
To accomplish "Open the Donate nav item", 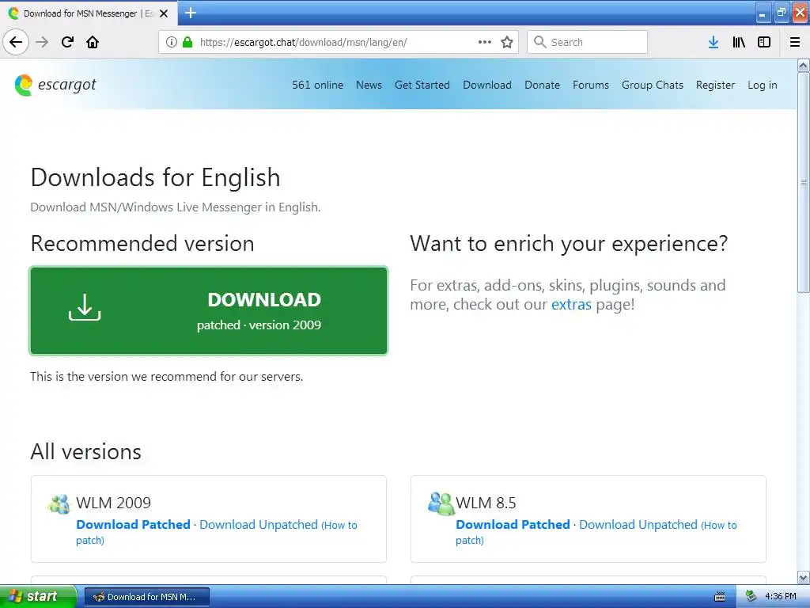I will [542, 85].
